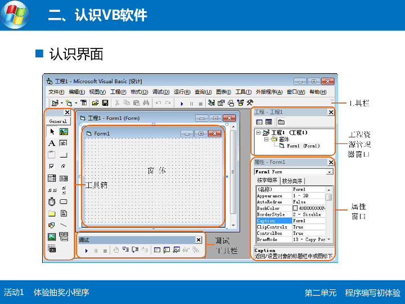Click the Locals Window icon in debug toolbar
Screen dimensions: 405x304
157,250
